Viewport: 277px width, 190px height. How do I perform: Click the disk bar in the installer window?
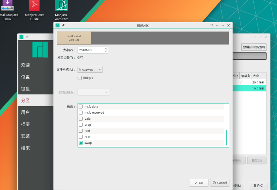click(x=250, y=56)
